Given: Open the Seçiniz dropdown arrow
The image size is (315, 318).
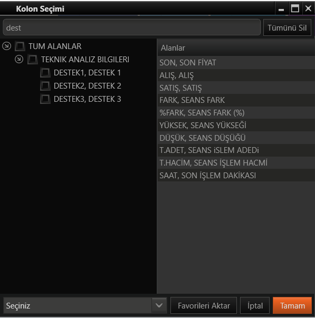Looking at the screenshot, I should click(x=159, y=305).
